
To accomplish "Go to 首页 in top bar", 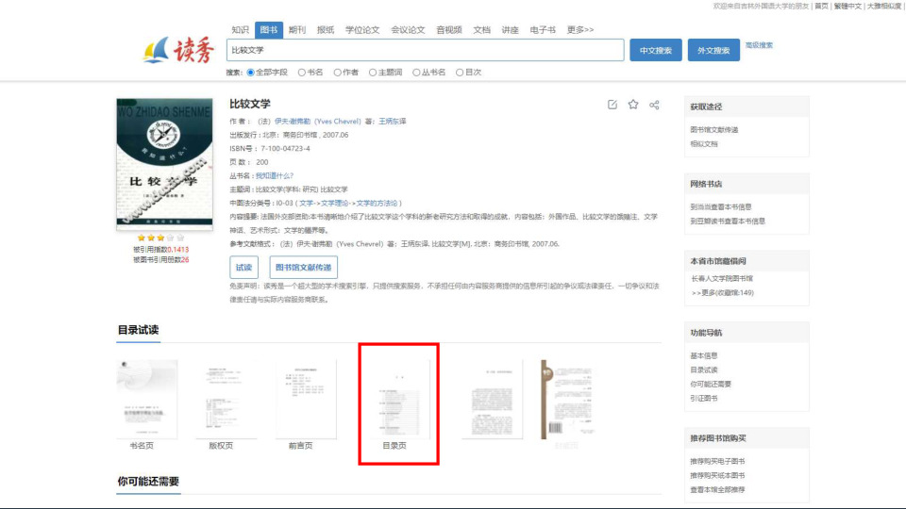I will pos(822,7).
